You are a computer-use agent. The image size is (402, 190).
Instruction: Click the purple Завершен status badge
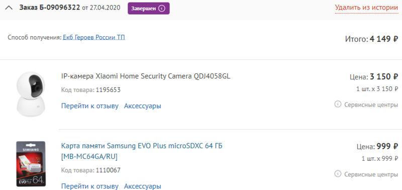[x=149, y=9]
